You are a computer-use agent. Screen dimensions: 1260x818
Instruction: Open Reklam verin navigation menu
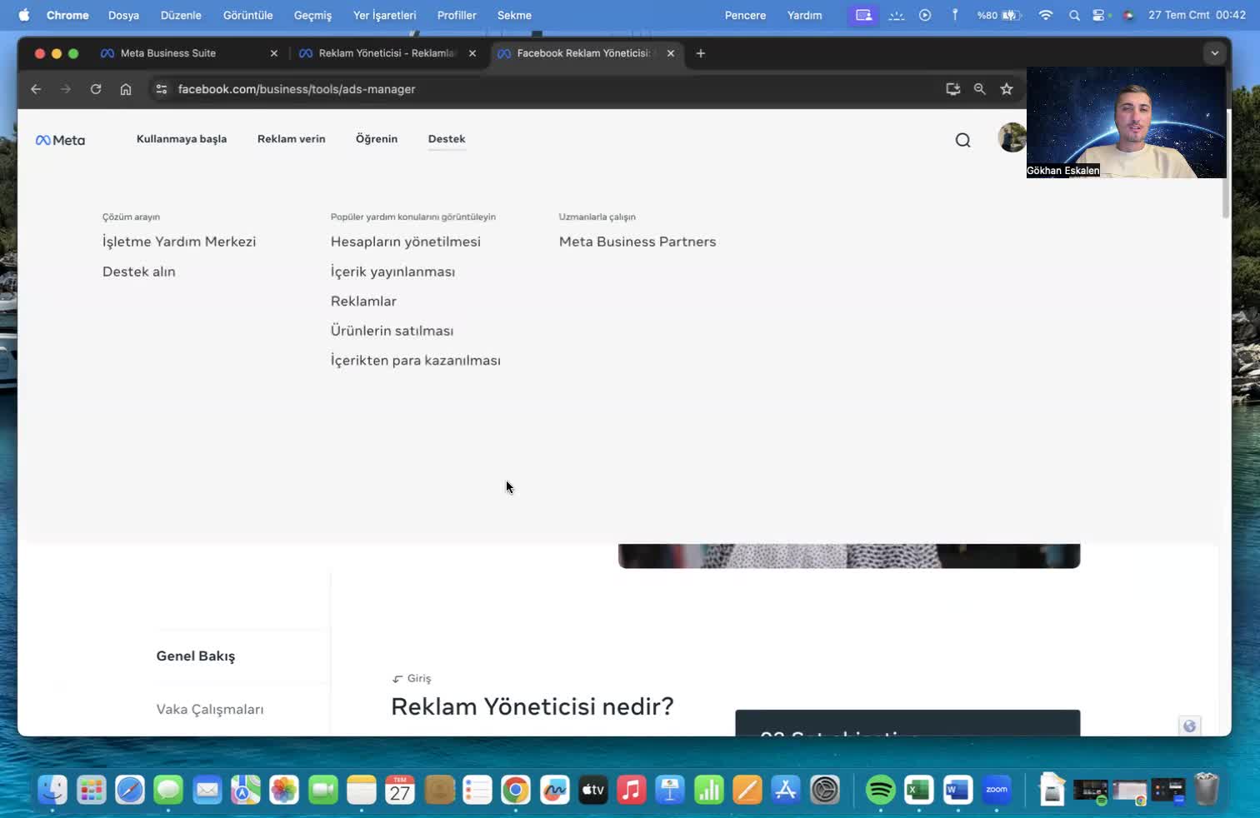tap(292, 139)
